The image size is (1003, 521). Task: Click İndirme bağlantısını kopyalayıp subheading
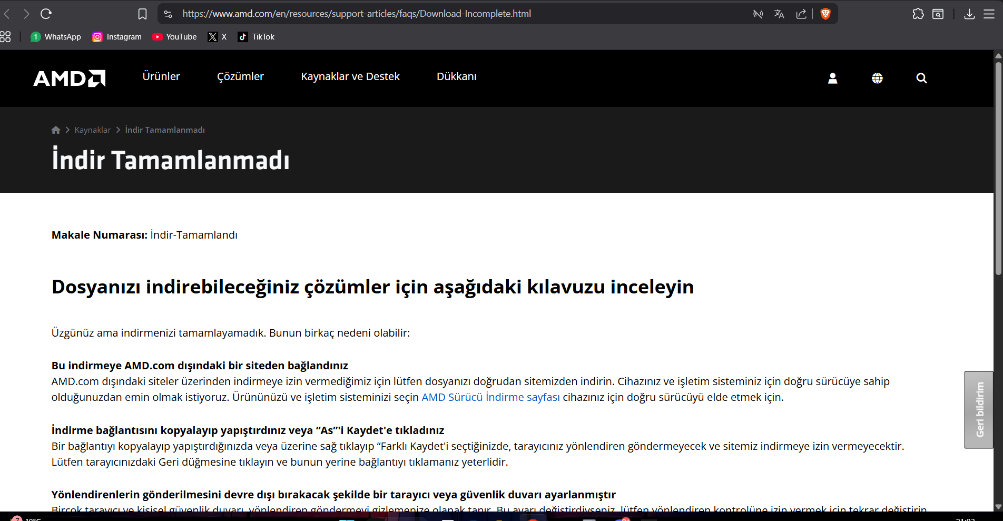click(248, 430)
